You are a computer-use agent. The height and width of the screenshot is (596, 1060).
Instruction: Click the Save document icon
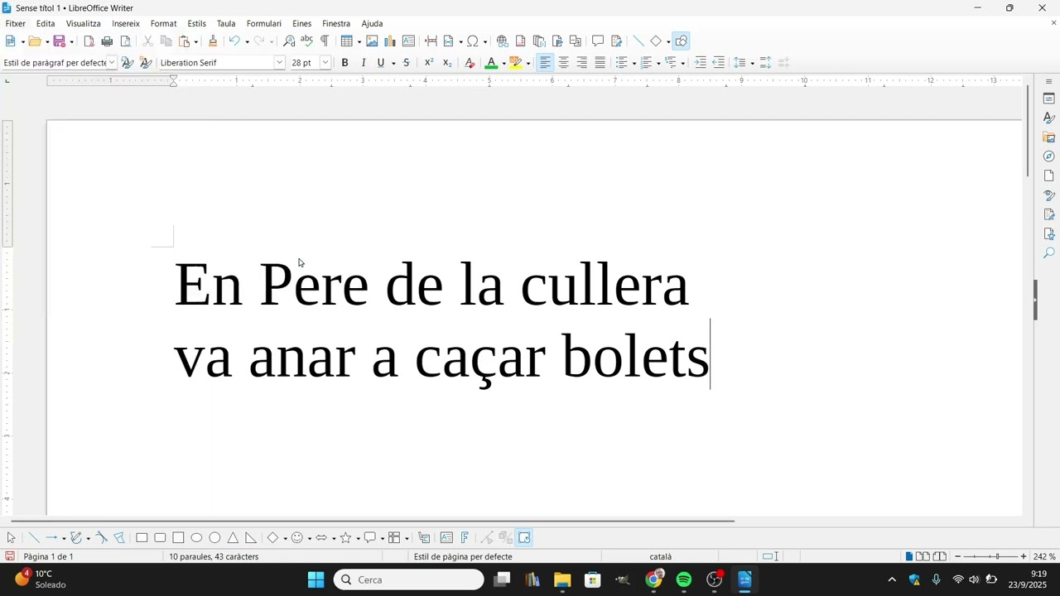[x=59, y=41]
